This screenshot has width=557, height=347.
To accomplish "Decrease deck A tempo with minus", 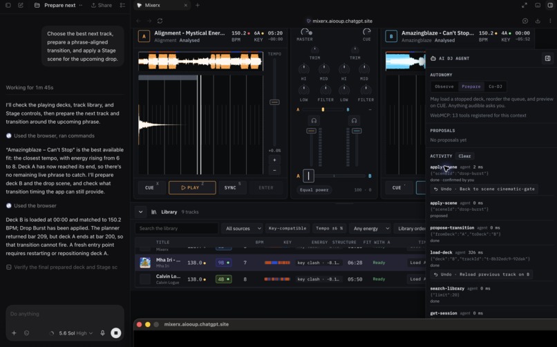I will 274,170.
